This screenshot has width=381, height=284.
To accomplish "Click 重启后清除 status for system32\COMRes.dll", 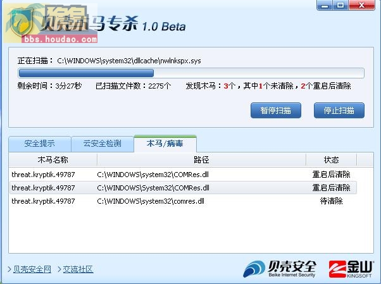I will pyautogui.click(x=331, y=175).
